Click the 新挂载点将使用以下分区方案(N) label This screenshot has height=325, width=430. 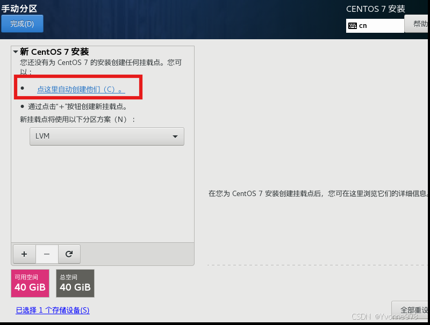pos(77,119)
